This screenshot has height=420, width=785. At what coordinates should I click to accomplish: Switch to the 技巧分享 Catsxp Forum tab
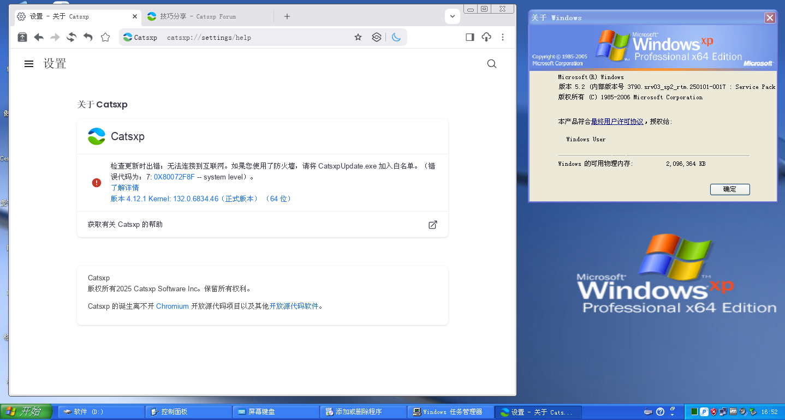tap(207, 16)
